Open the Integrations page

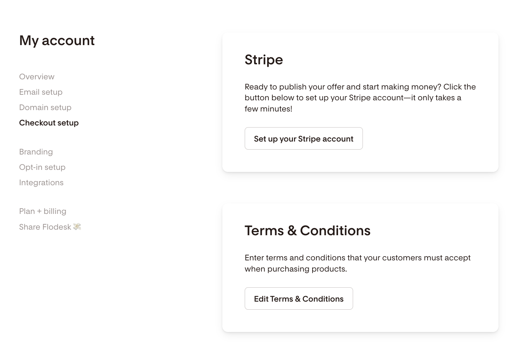(41, 182)
